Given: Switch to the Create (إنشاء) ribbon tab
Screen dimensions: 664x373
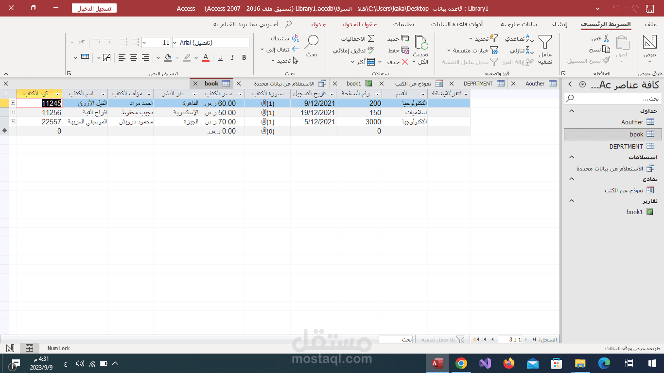Looking at the screenshot, I should pos(559,24).
